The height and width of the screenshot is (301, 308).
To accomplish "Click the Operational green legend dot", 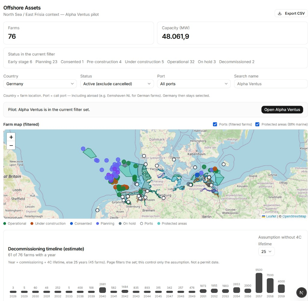I will click(x=5, y=223).
